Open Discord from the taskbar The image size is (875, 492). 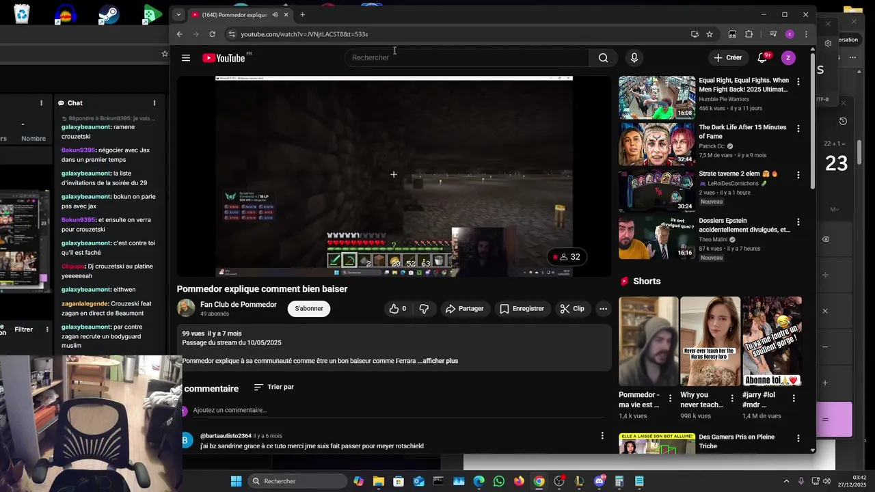pyautogui.click(x=600, y=481)
